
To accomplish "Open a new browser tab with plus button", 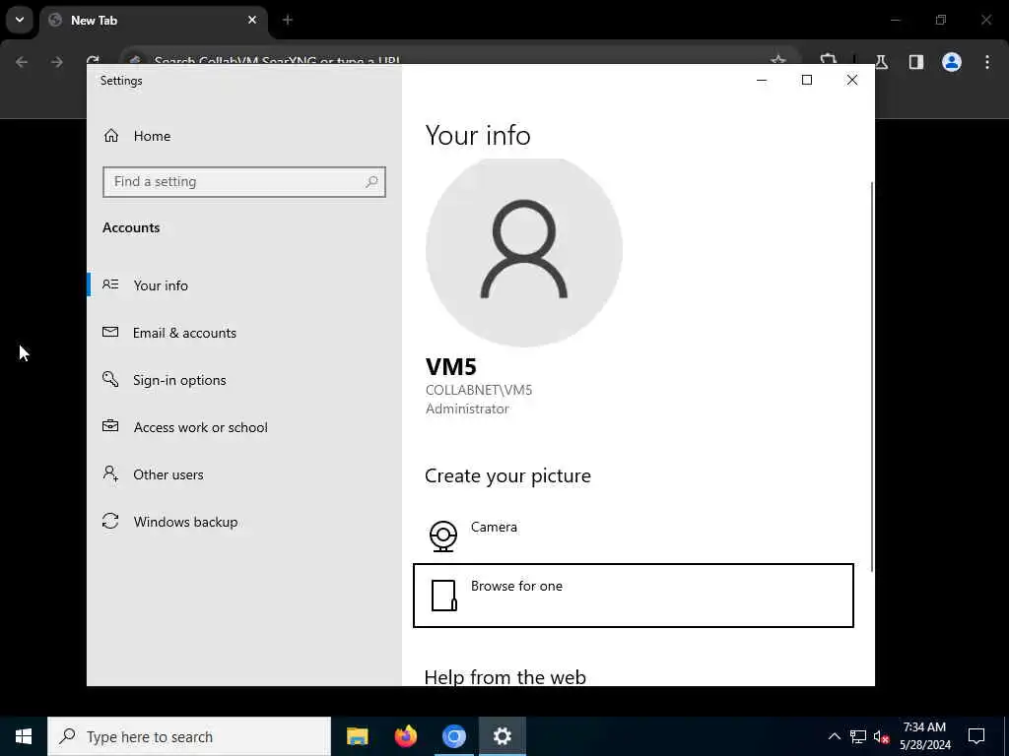I will coord(288,20).
